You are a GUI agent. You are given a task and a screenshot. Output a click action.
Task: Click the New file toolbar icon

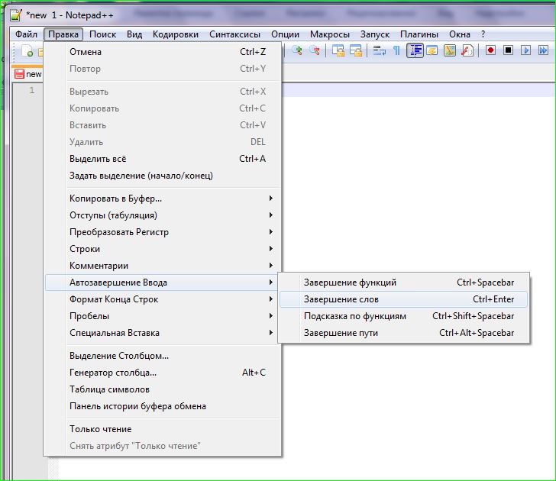[27, 51]
